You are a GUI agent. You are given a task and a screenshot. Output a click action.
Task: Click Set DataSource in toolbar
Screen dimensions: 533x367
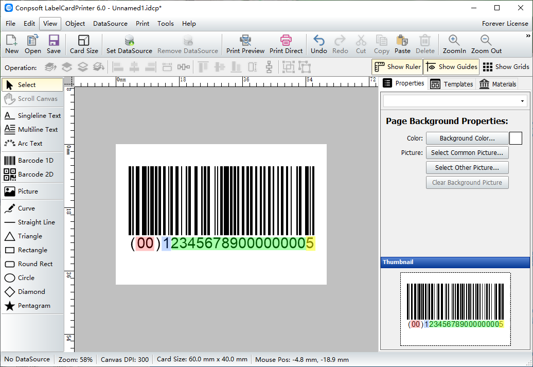129,44
